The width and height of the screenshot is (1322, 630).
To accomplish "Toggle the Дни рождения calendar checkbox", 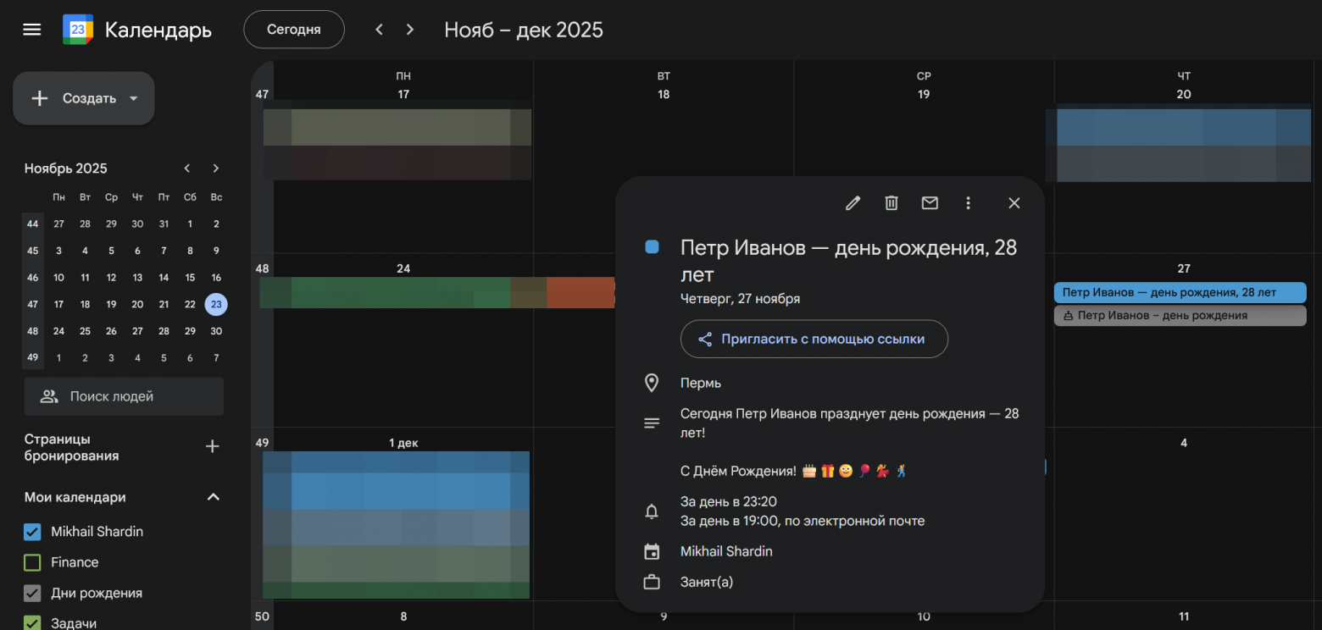I will tap(32, 593).
